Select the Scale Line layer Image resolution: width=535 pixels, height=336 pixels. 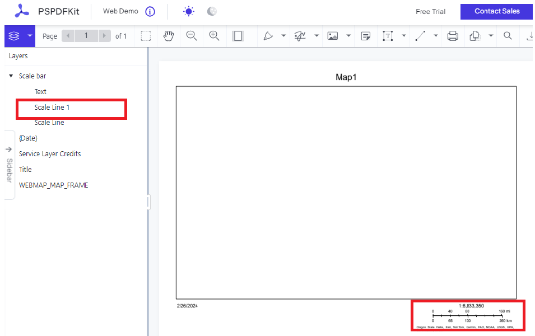[x=49, y=123]
